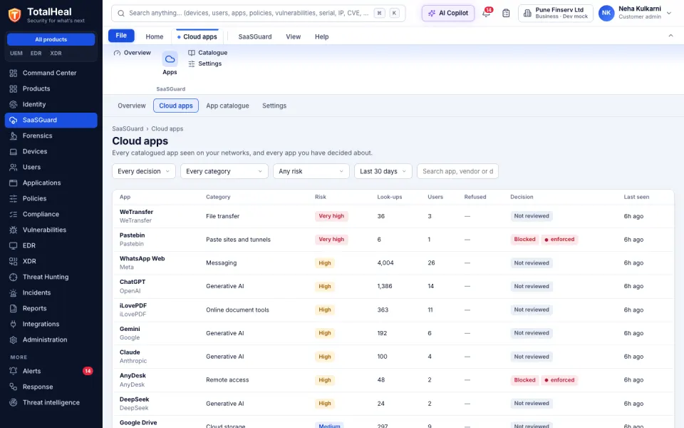Switch to Overview sub-tab
The image size is (684, 428).
(132, 106)
